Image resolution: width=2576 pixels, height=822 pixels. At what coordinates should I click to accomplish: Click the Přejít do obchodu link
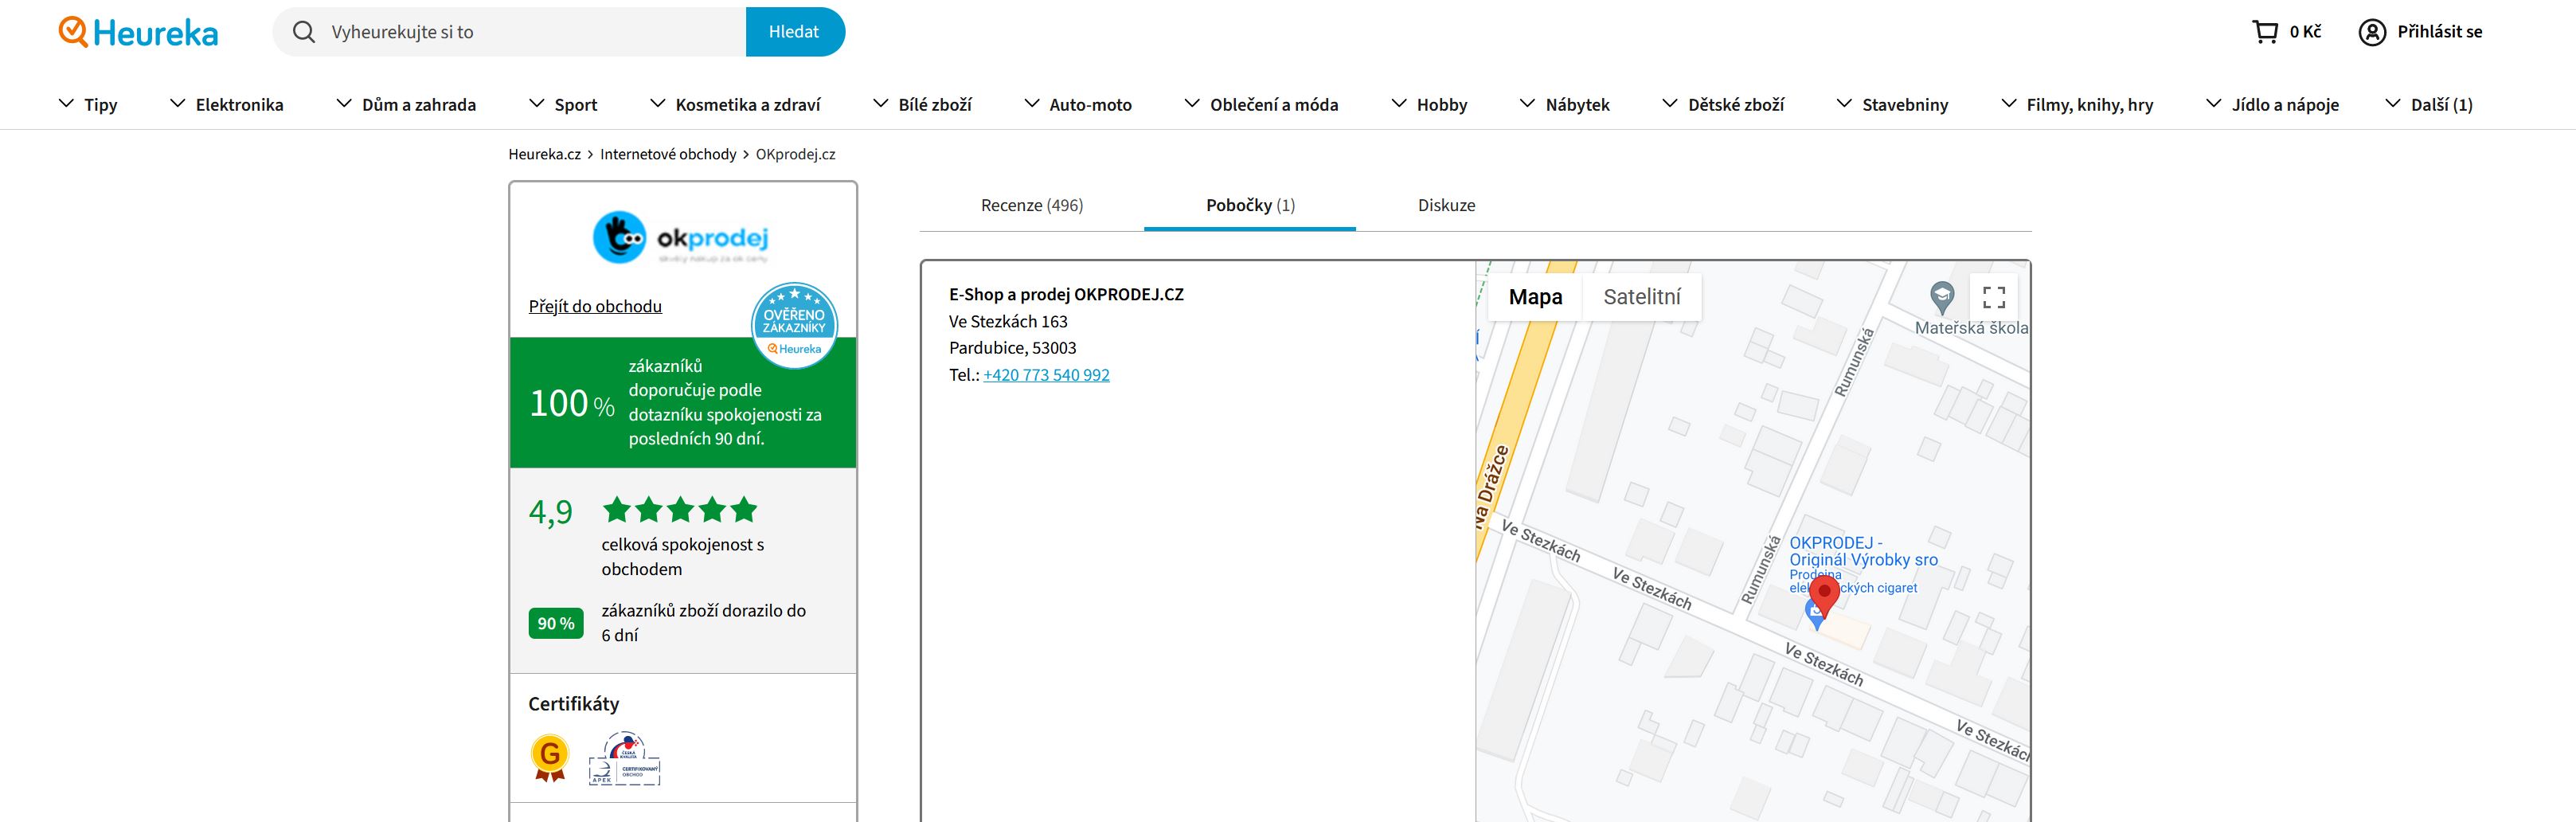(x=595, y=306)
